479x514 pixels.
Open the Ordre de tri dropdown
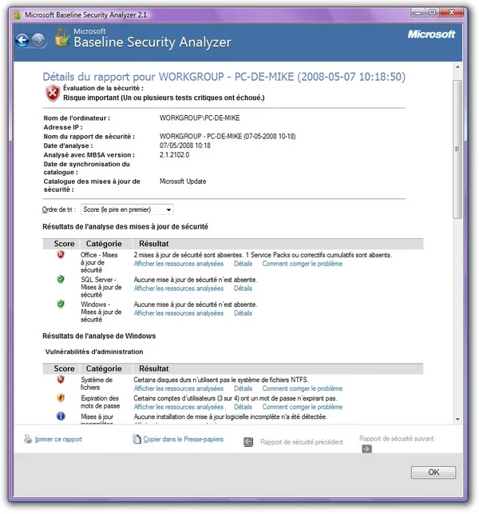coord(127,209)
